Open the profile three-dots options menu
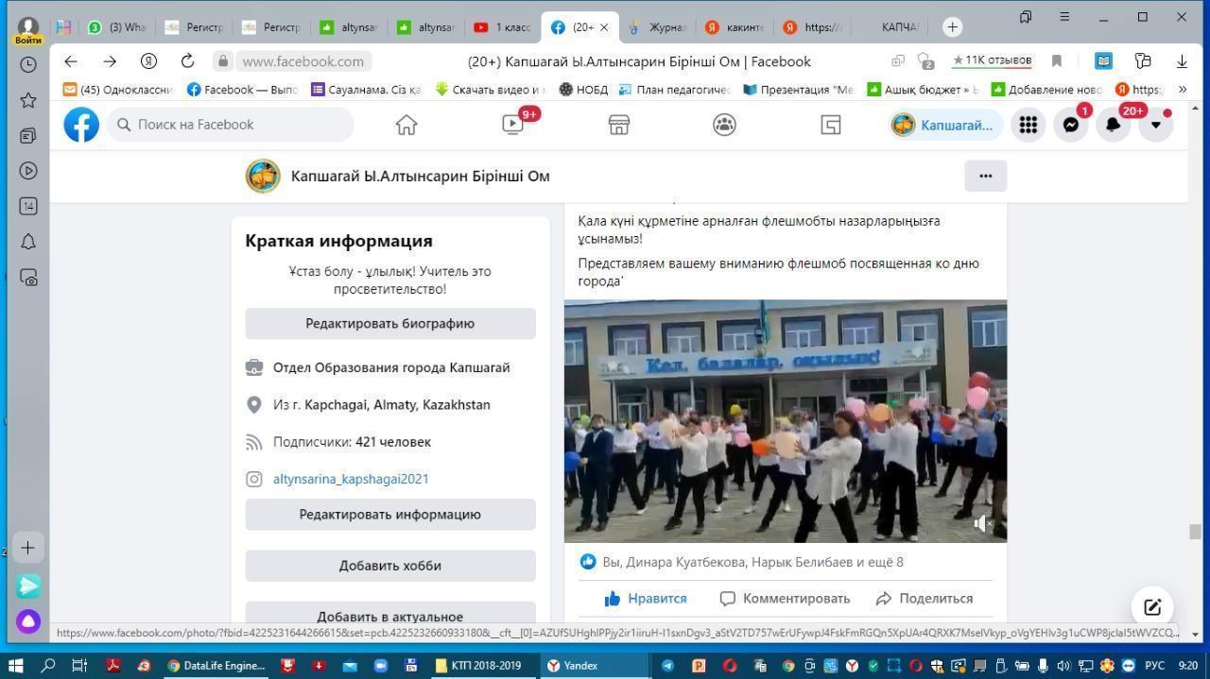The image size is (1210, 679). click(985, 176)
